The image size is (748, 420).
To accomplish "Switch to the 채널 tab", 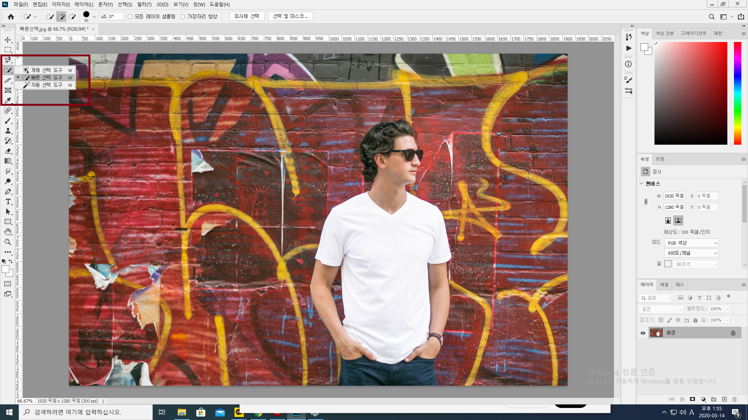I will (x=664, y=285).
